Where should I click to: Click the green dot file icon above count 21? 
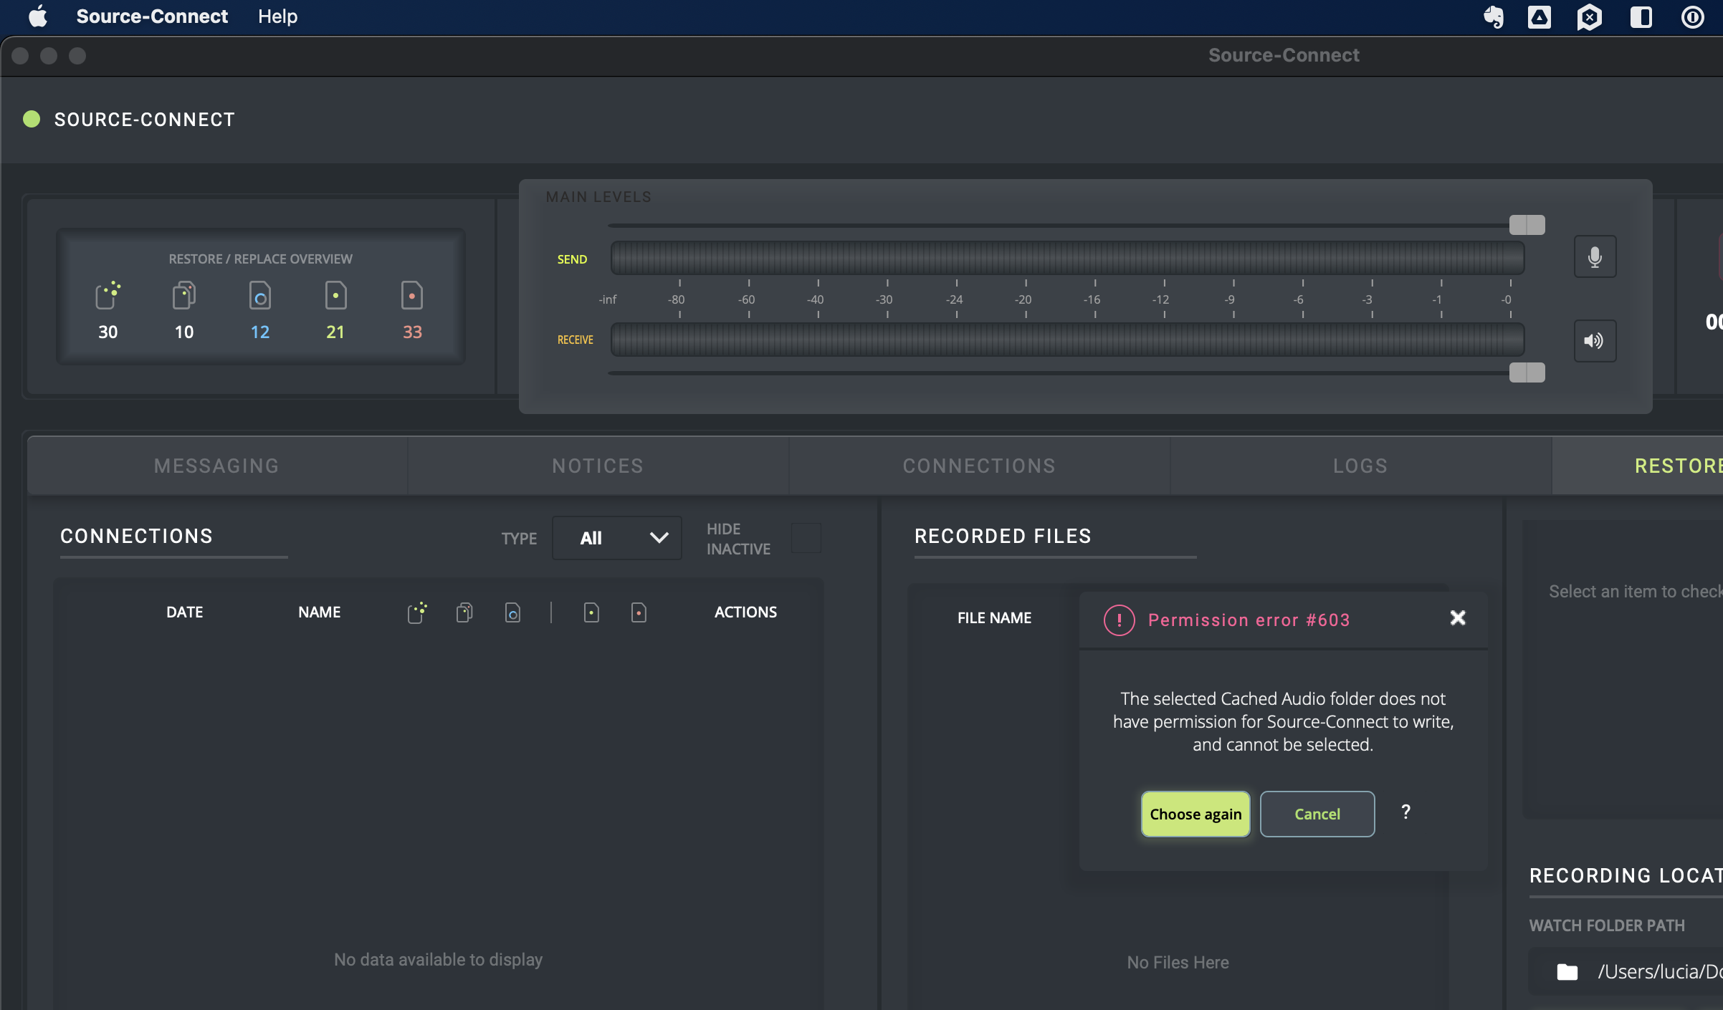(335, 295)
